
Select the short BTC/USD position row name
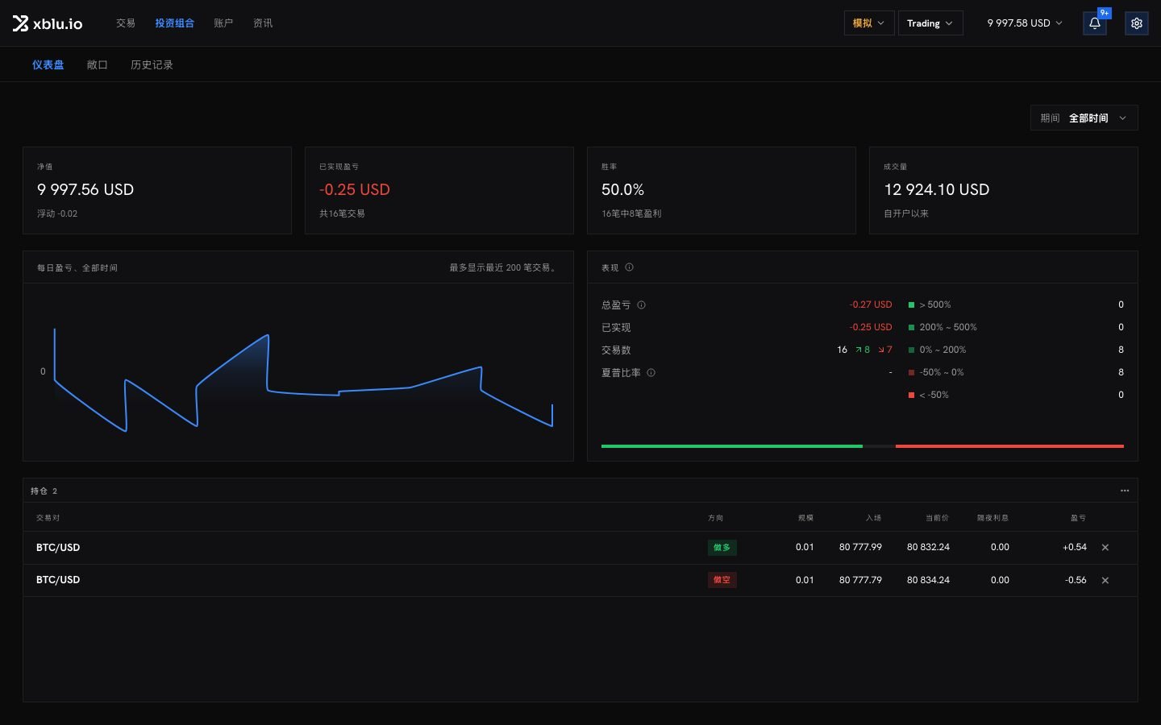(x=58, y=580)
